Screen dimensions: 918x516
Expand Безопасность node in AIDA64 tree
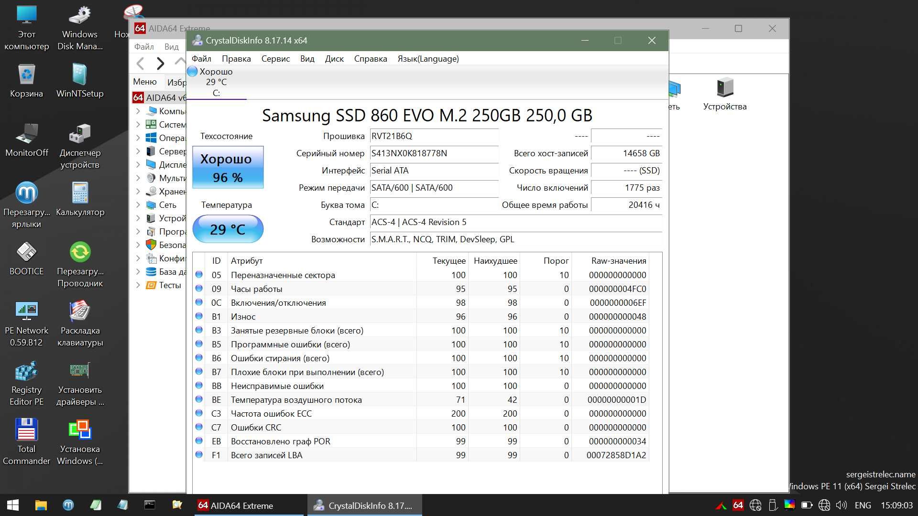coord(138,245)
